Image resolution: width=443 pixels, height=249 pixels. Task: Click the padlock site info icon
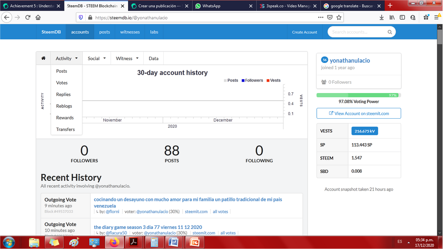(x=90, y=17)
